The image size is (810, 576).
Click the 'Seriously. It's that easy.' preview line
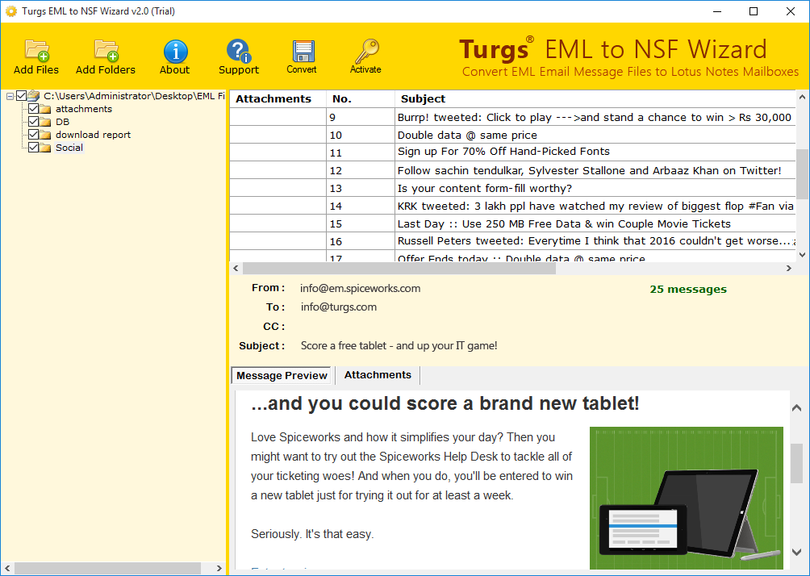(312, 534)
